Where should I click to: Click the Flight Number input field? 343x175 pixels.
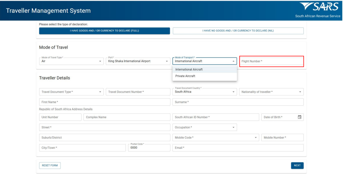[x=271, y=61]
